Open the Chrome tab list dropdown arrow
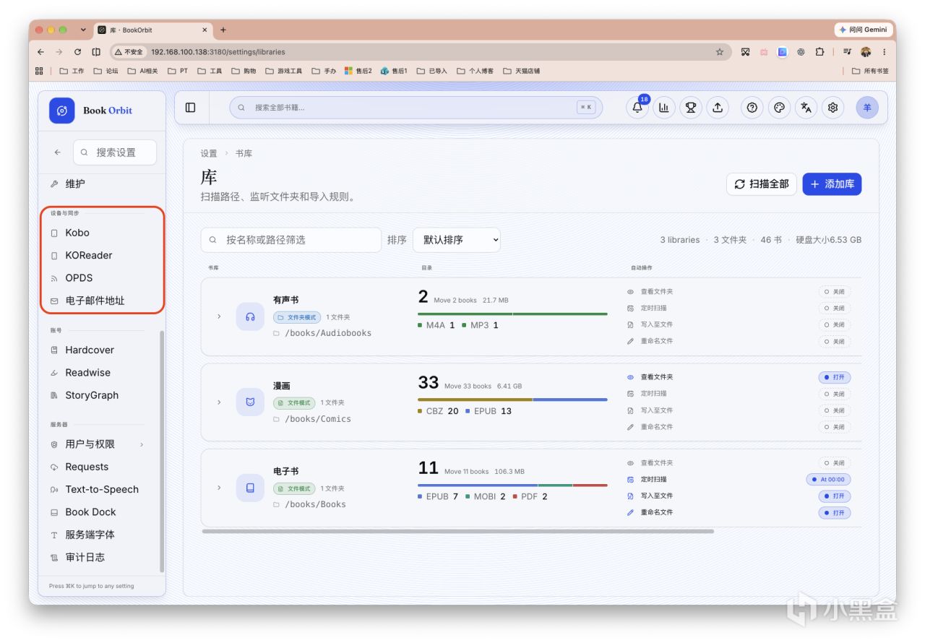 [83, 30]
